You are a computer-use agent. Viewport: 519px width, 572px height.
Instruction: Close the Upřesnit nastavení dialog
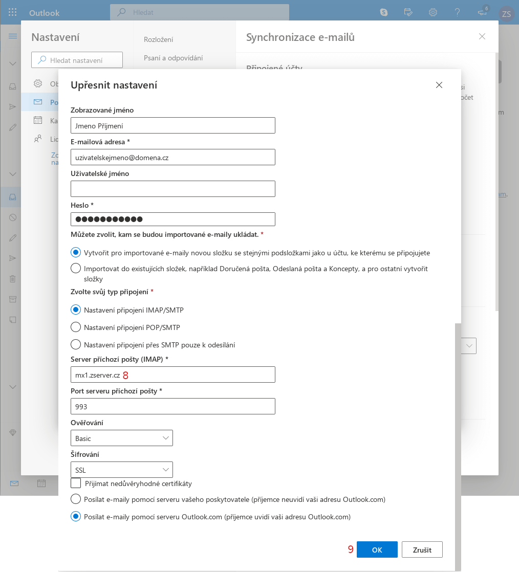[439, 85]
